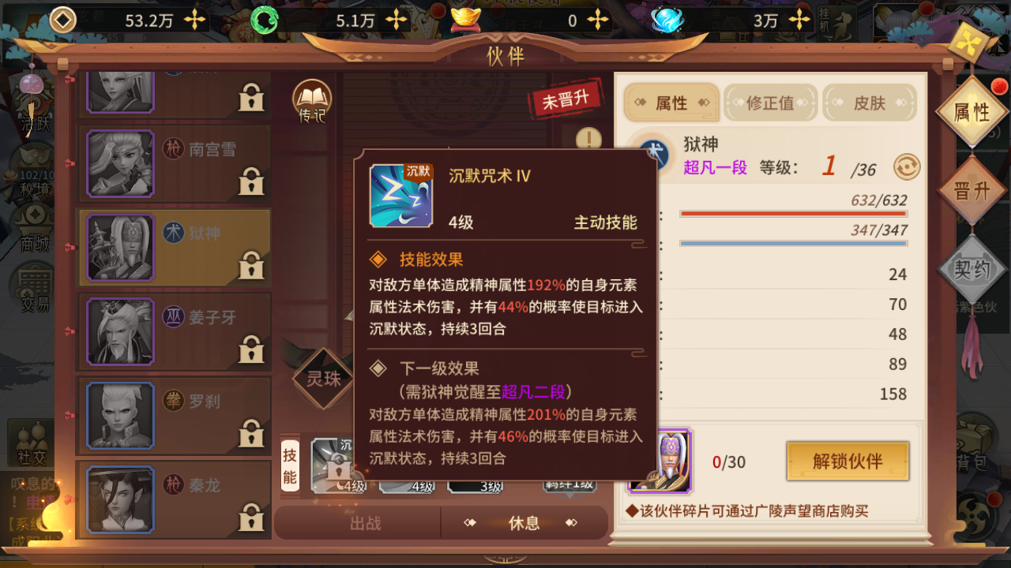Add gold ingots with the plus beside 0
The width and height of the screenshot is (1011, 568).
click(598, 20)
